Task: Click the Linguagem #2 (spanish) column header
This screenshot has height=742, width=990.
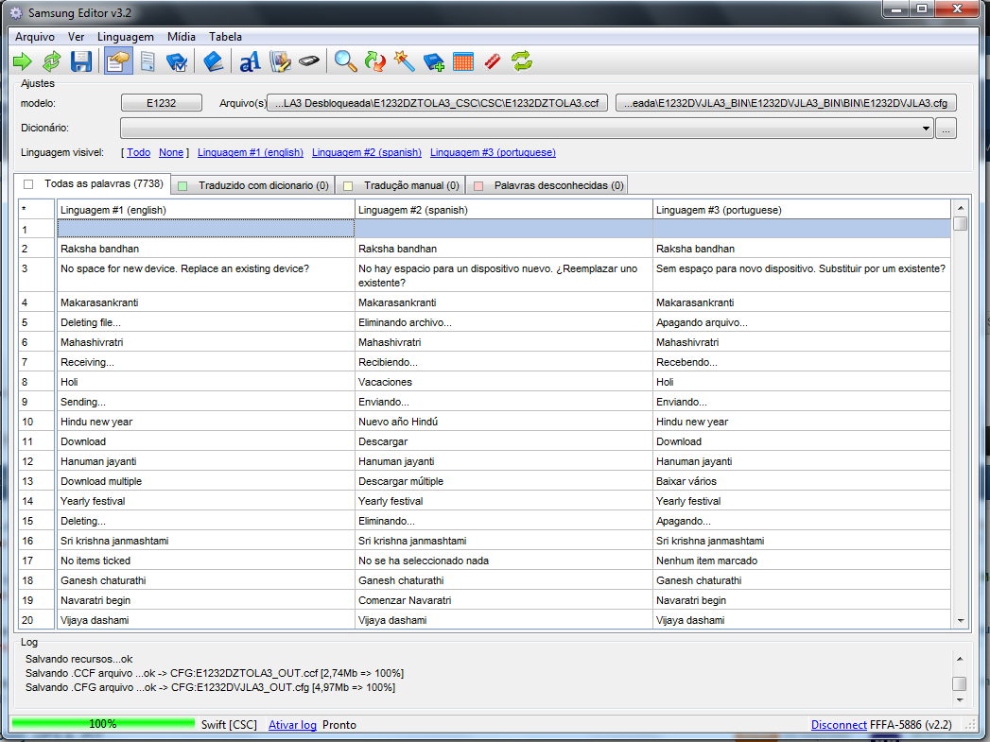Action: coord(504,210)
